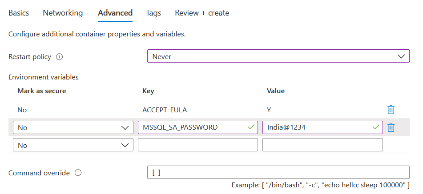Open Mark as secure dropdown in empty row
Viewport: 423px width, 194px height.
click(x=73, y=145)
